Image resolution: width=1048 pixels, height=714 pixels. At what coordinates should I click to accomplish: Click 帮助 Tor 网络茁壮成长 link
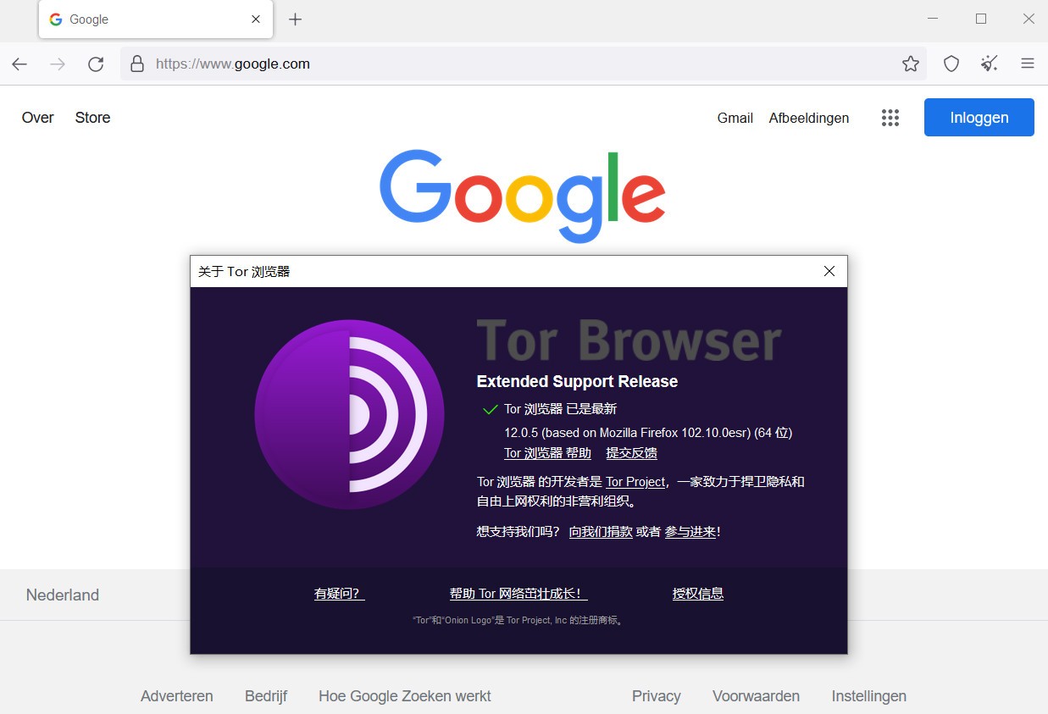[x=518, y=594]
